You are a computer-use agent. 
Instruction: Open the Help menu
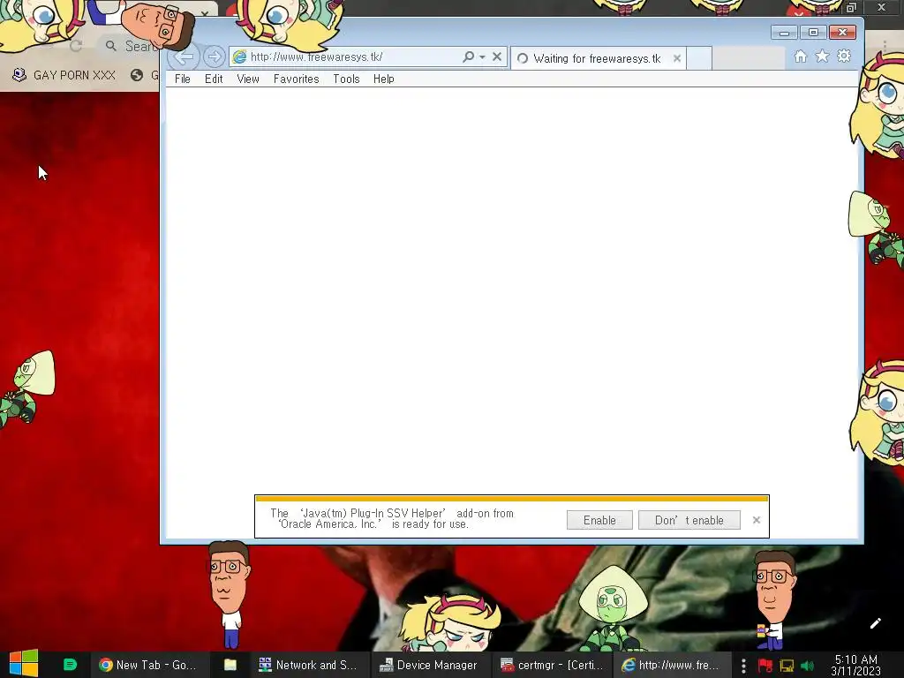point(383,79)
